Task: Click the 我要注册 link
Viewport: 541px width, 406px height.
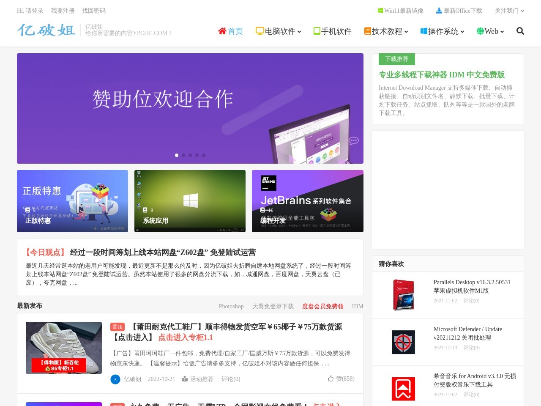Action: tap(63, 11)
